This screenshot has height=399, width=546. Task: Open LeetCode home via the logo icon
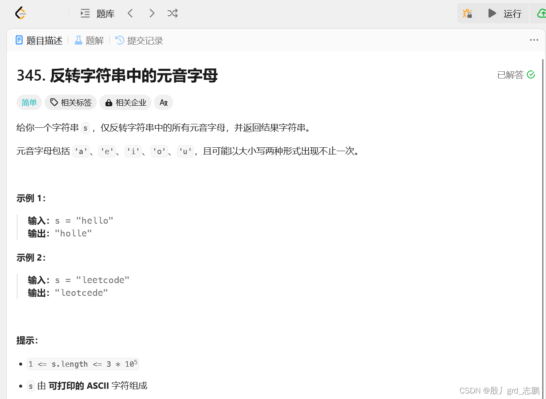[20, 13]
